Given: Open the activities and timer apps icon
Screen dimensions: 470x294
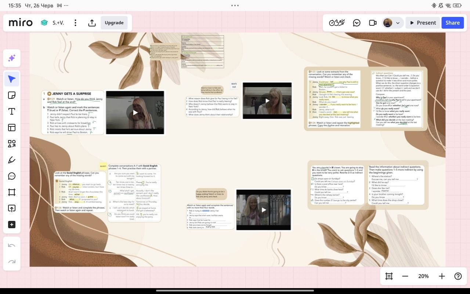Looking at the screenshot, I should [x=337, y=23].
